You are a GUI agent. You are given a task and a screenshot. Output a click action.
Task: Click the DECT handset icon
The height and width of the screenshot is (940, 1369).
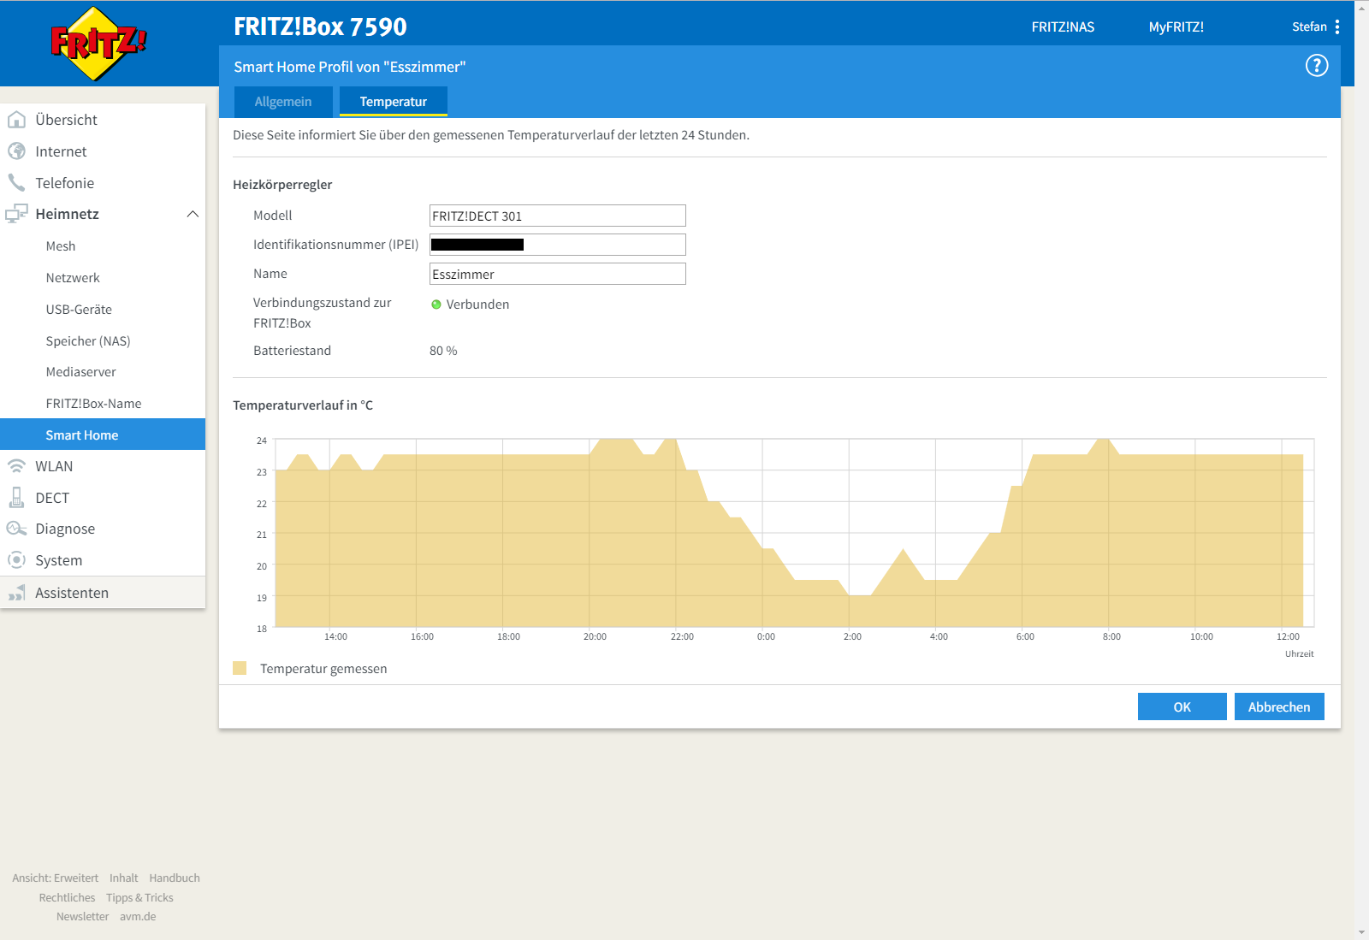16,498
